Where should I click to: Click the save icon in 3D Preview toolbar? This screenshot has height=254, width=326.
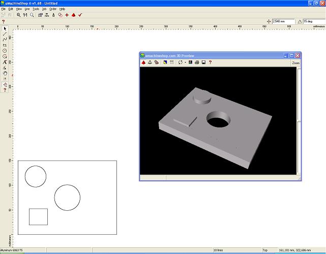click(x=203, y=62)
